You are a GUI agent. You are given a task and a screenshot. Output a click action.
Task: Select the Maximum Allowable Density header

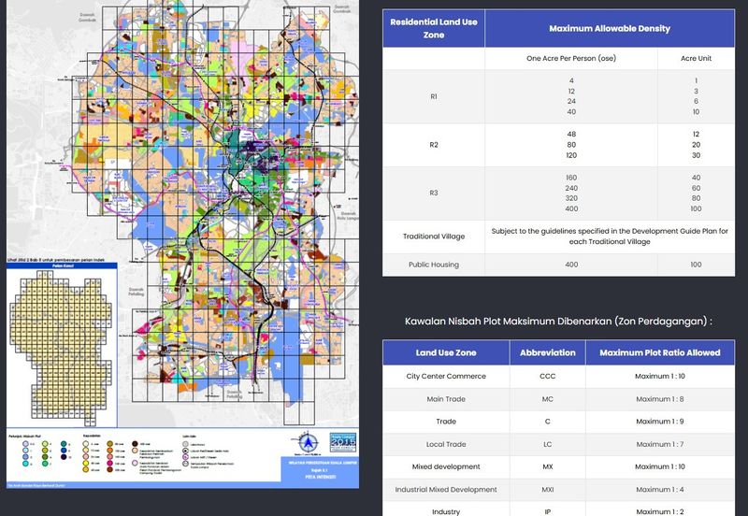[610, 28]
